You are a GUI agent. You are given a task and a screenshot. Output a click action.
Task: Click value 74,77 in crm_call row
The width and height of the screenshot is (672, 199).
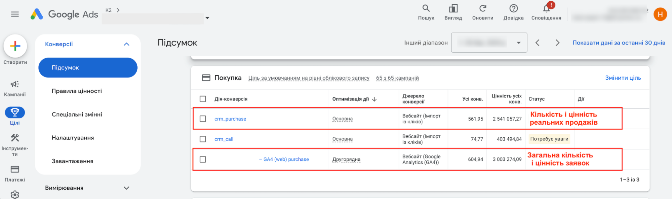477,139
